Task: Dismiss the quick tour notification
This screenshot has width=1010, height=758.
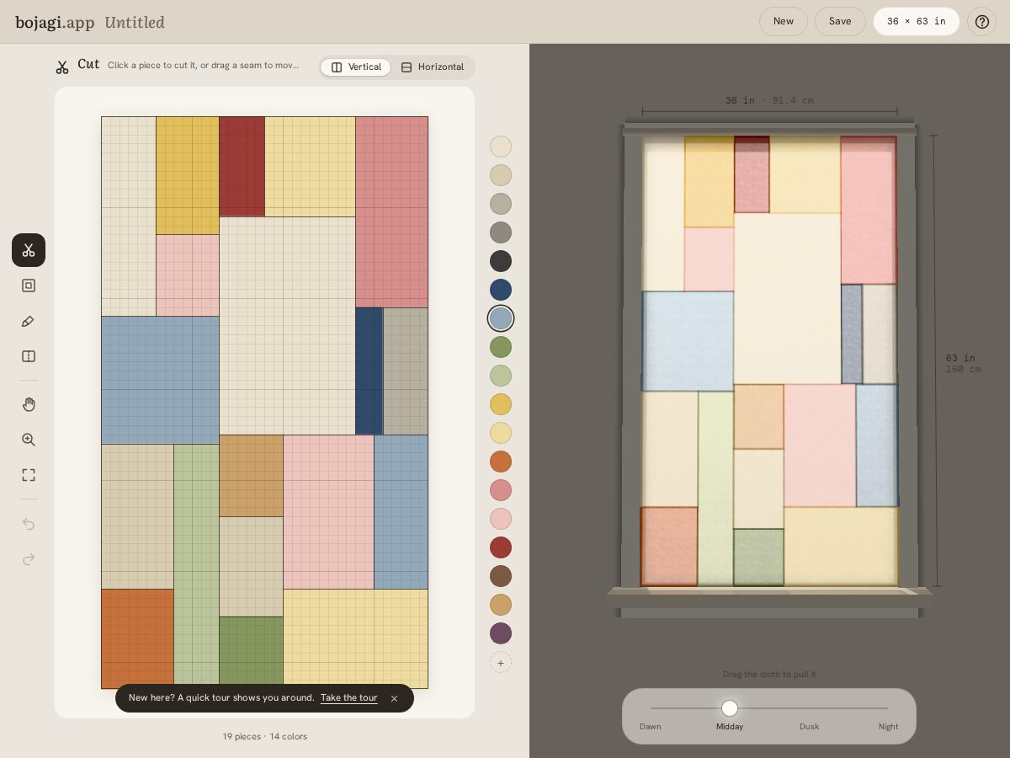Action: (394, 698)
